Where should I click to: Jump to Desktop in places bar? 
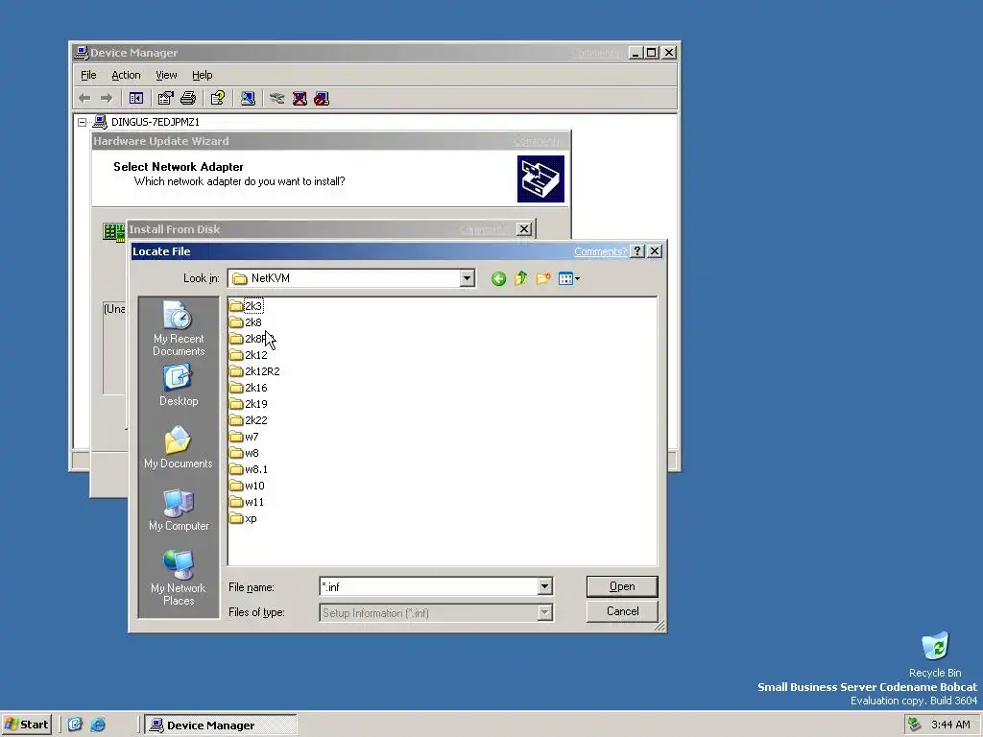pos(179,386)
